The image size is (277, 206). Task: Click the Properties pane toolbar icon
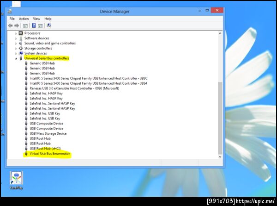pyautogui.click(x=40, y=25)
